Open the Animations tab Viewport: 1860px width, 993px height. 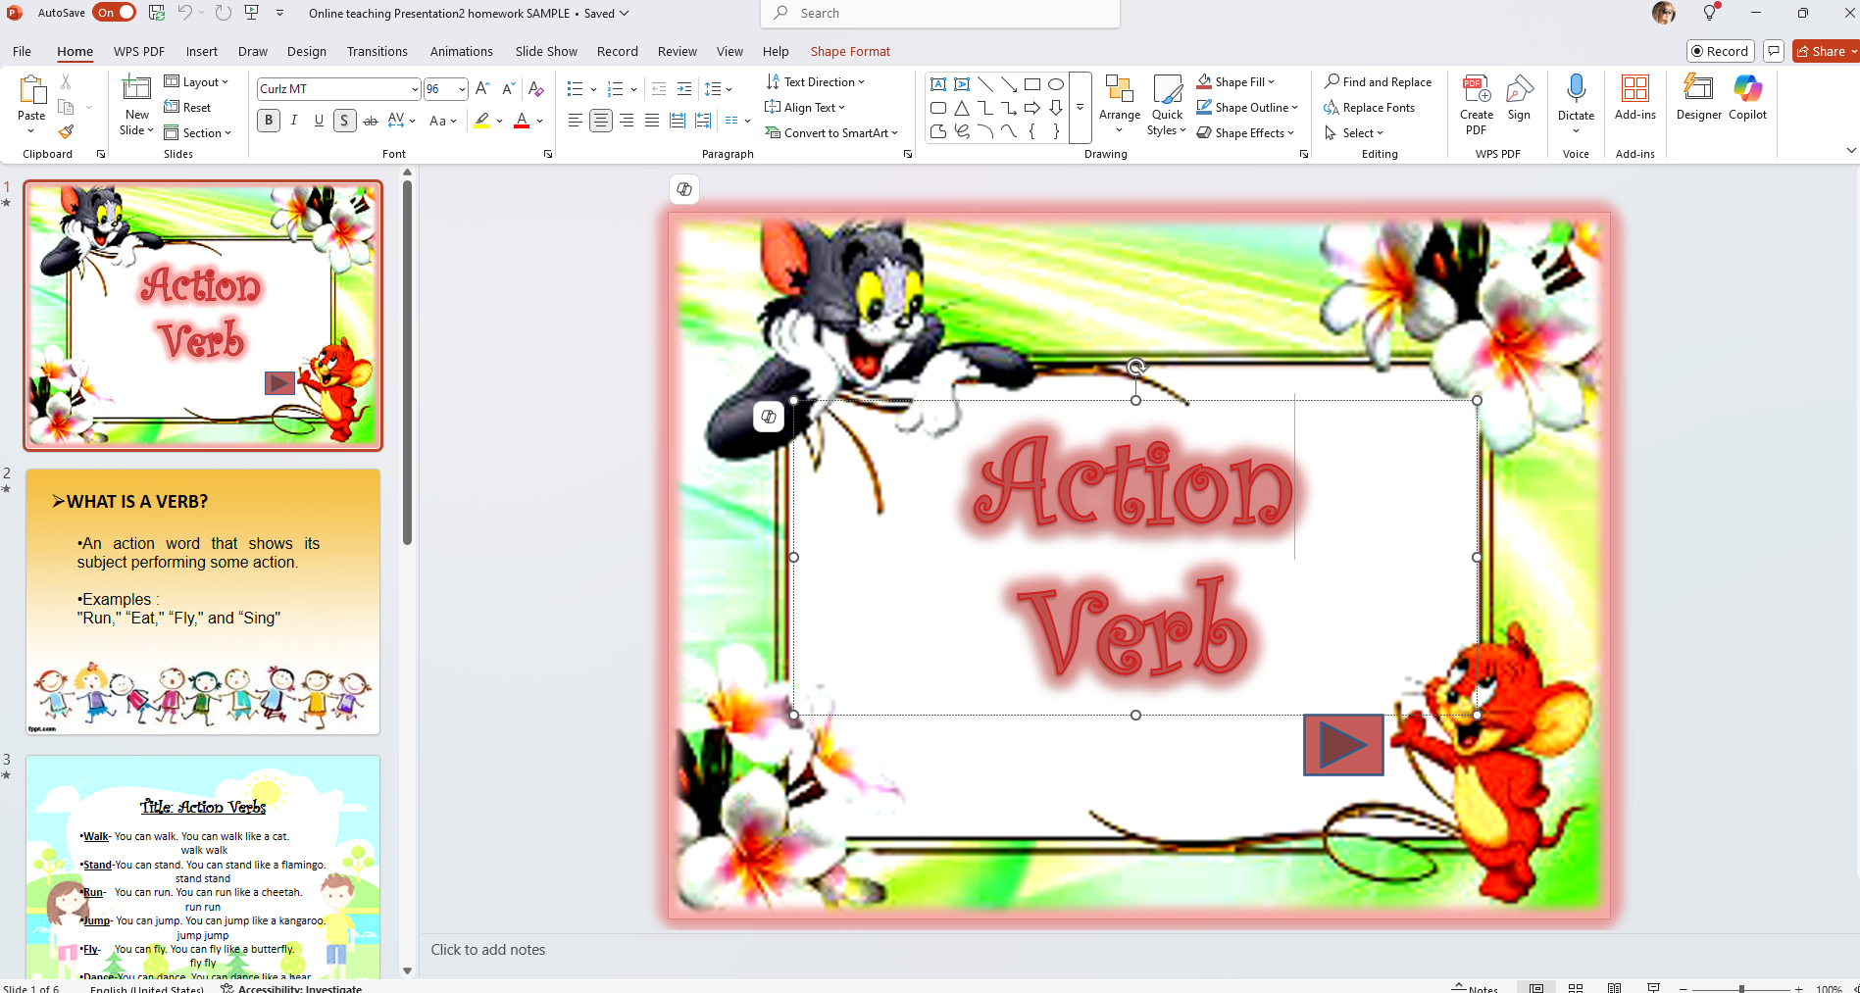click(461, 51)
